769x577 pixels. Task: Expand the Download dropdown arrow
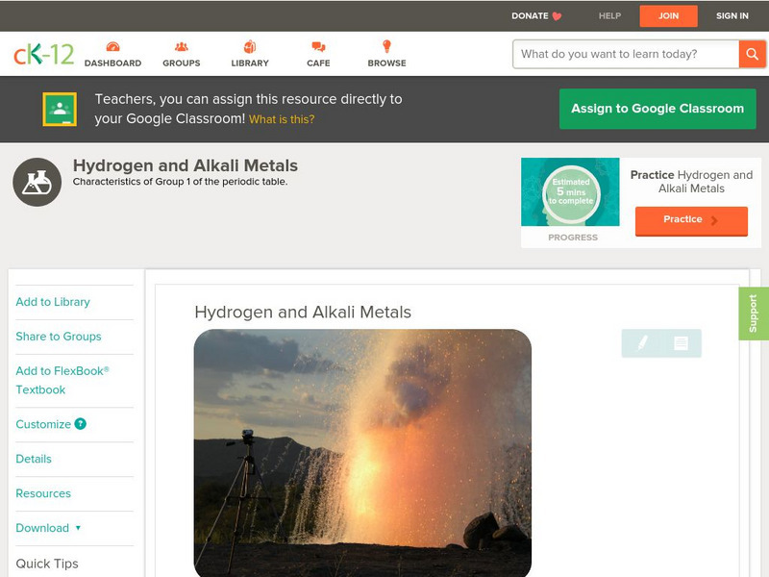point(78,528)
